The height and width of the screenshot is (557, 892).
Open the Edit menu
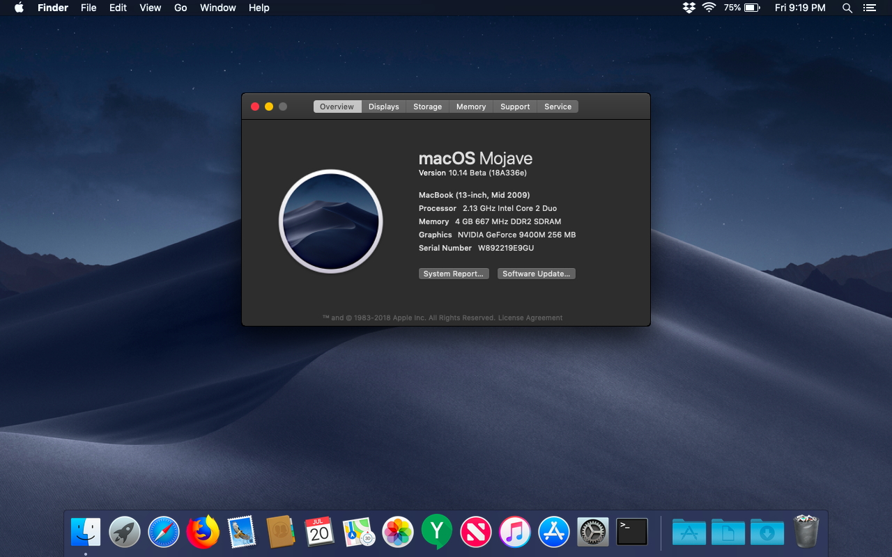point(118,8)
